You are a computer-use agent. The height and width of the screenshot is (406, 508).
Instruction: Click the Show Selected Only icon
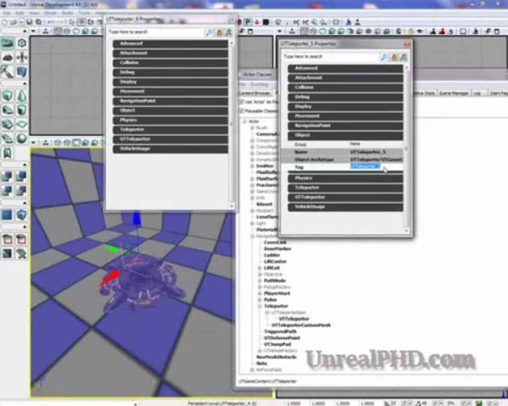(7, 239)
